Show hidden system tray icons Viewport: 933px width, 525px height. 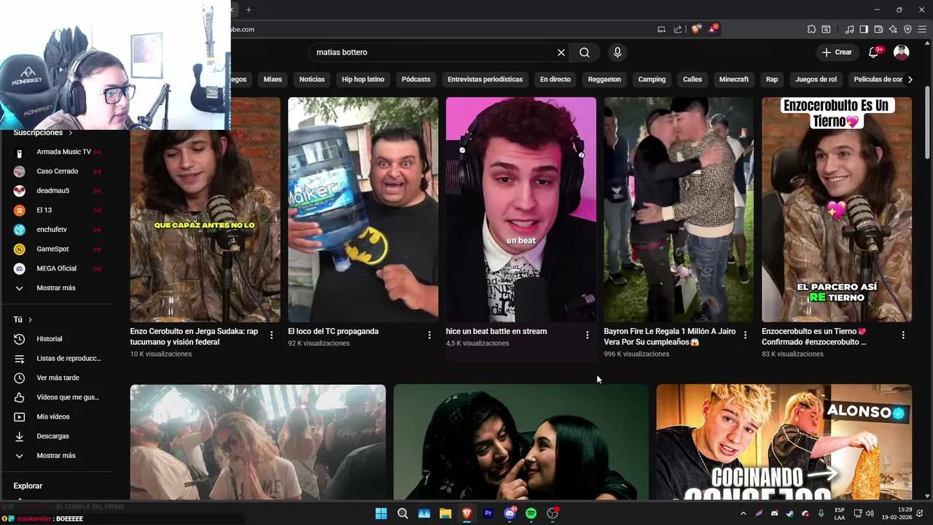tap(743, 513)
